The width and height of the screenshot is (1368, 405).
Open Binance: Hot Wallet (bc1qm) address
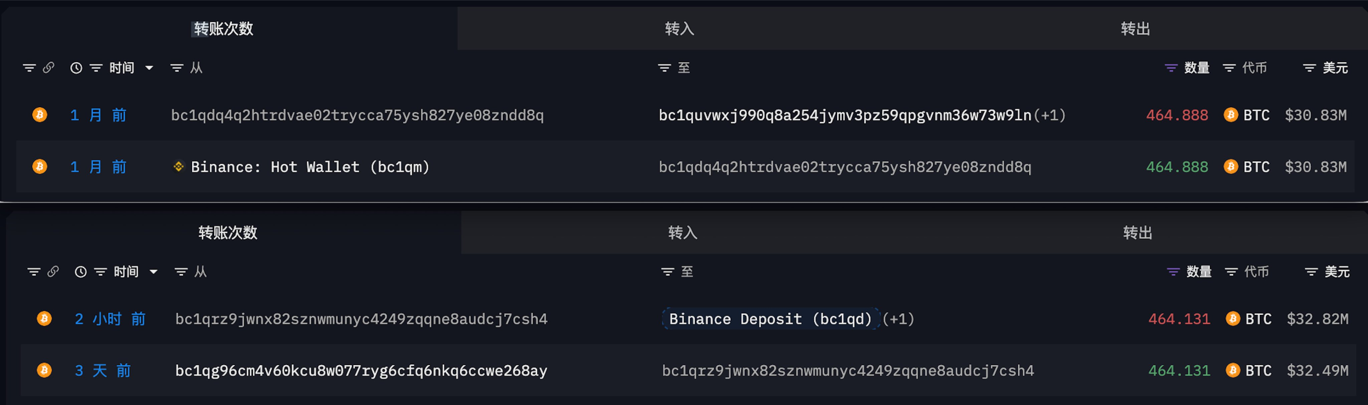[x=310, y=167]
